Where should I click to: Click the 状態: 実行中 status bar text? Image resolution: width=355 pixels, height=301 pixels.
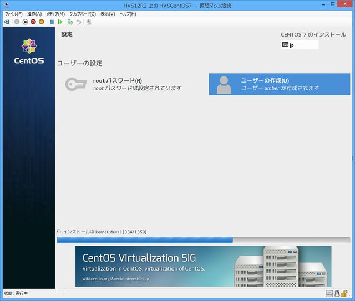[16, 293]
